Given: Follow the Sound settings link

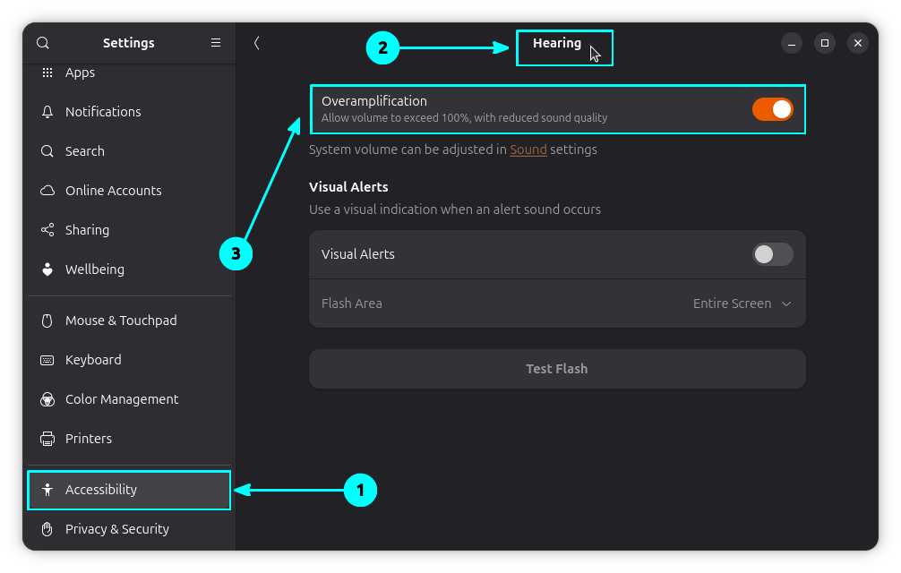Looking at the screenshot, I should point(528,150).
